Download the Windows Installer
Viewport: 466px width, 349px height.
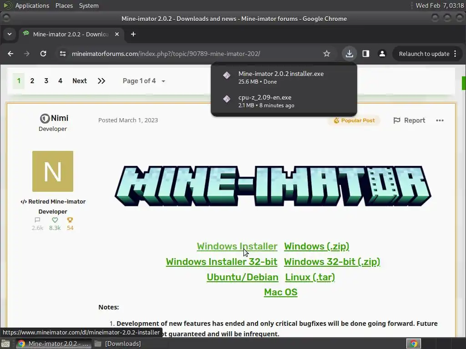(x=237, y=246)
